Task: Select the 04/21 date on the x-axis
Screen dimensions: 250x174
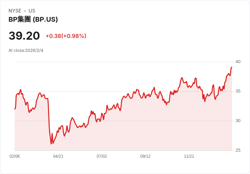Action: [x=58, y=156]
